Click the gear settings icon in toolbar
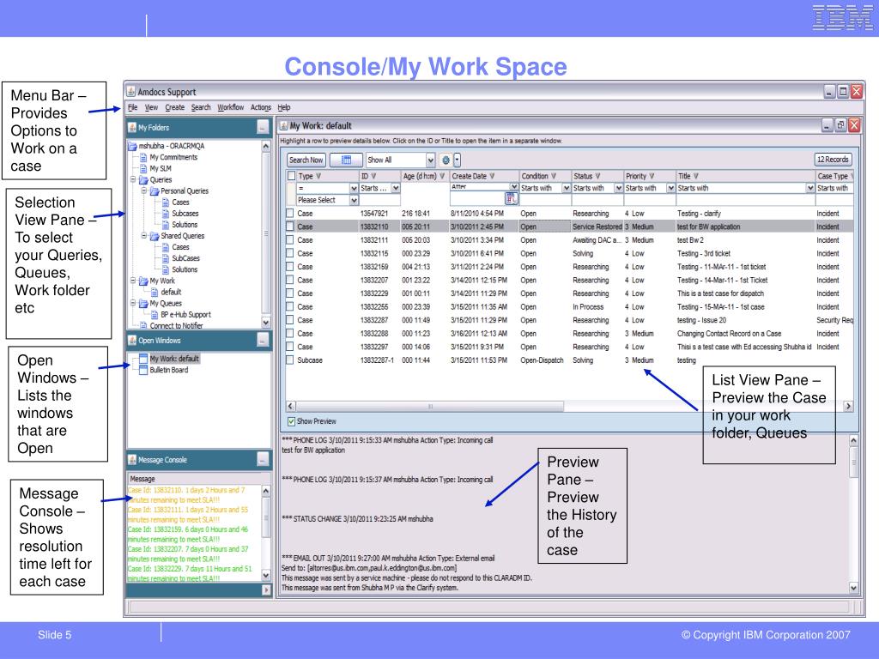 446,160
